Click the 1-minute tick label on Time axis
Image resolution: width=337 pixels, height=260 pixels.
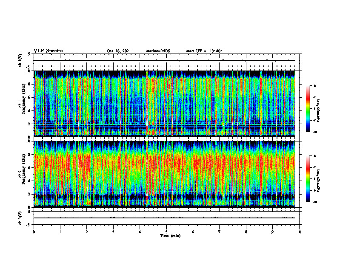point(60,232)
